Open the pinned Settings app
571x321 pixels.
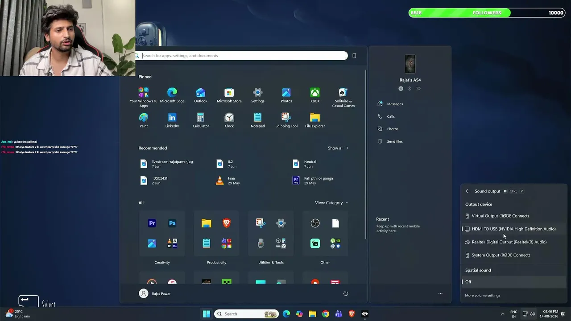coord(258,96)
